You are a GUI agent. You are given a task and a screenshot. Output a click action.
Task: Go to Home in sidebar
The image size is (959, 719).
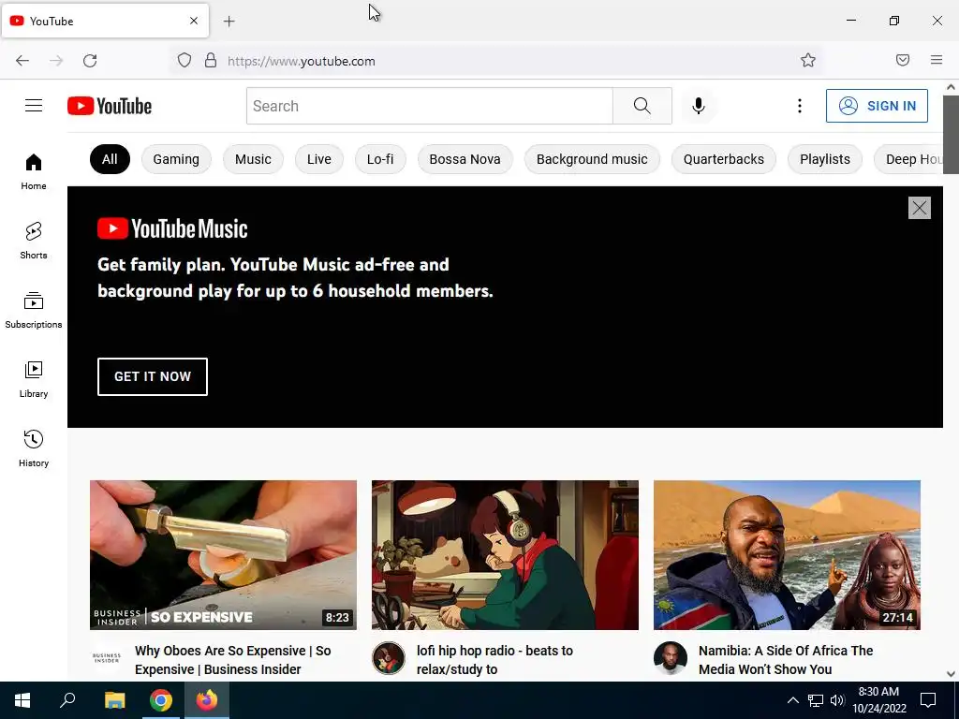point(34,172)
